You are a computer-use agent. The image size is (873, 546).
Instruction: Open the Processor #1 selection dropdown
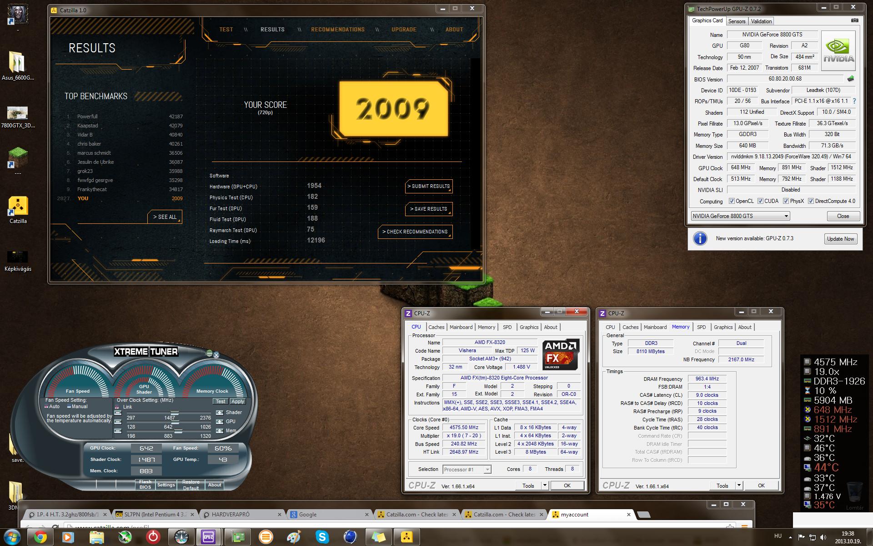click(x=467, y=470)
